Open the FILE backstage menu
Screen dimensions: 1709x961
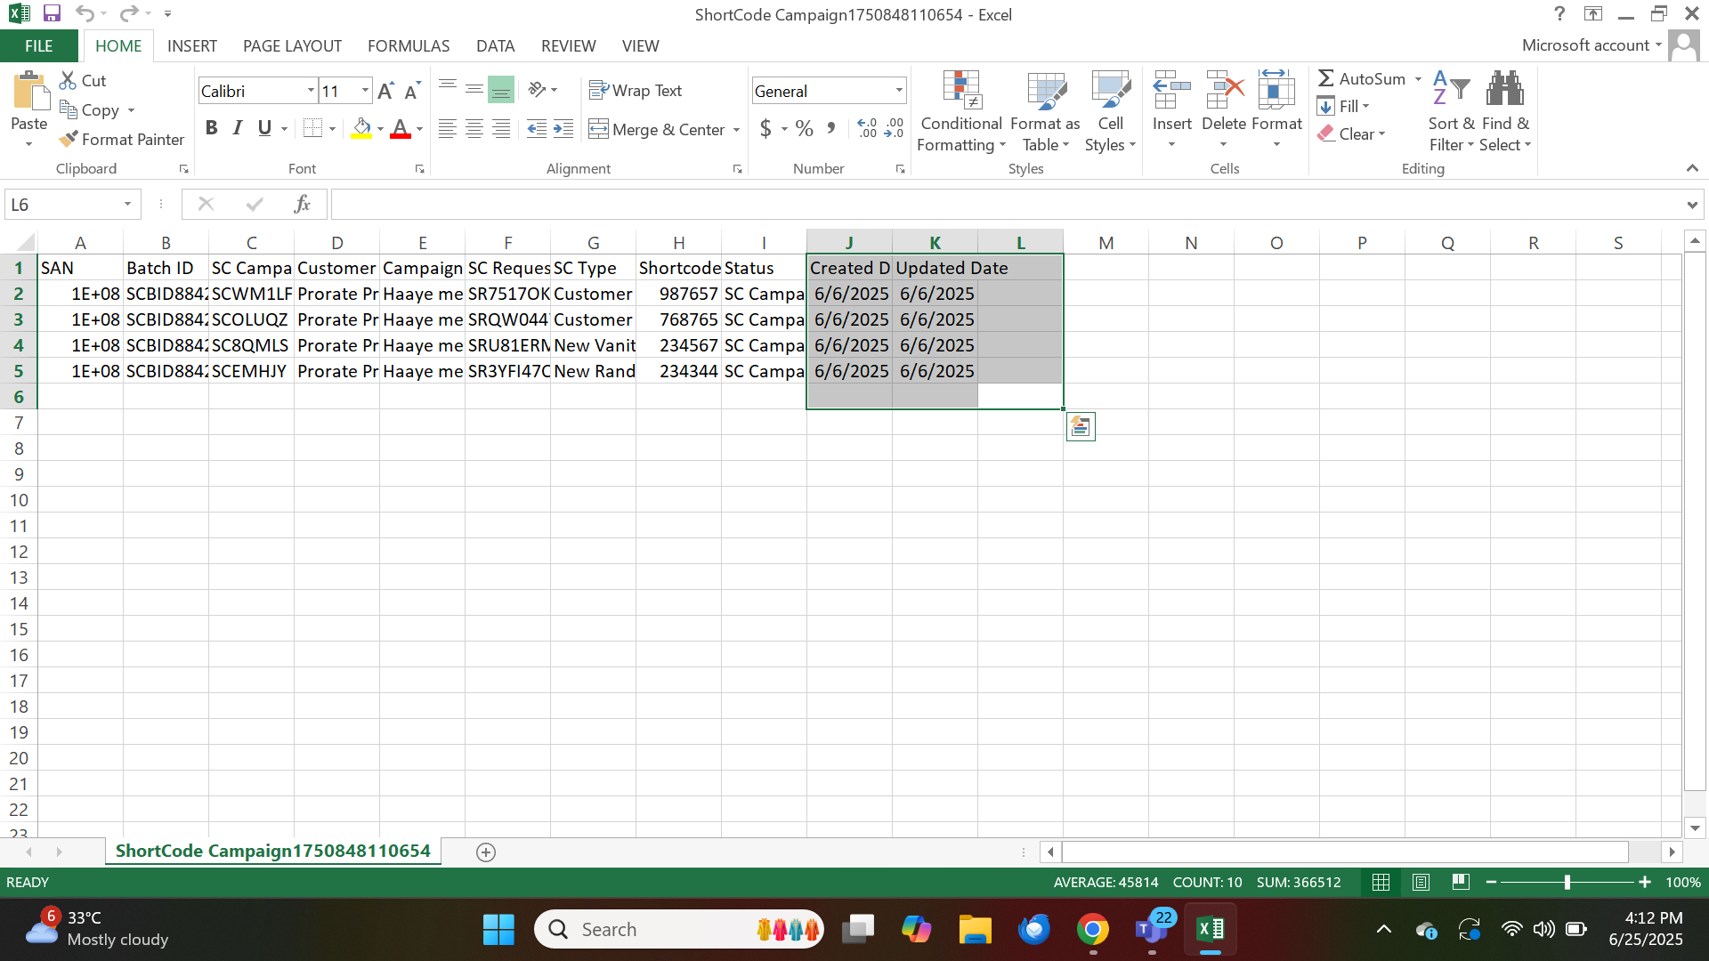tap(38, 46)
